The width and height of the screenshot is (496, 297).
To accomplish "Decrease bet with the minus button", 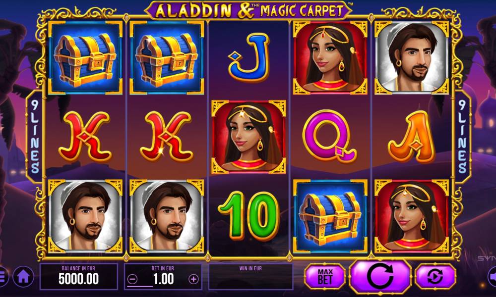I will 132,279.
